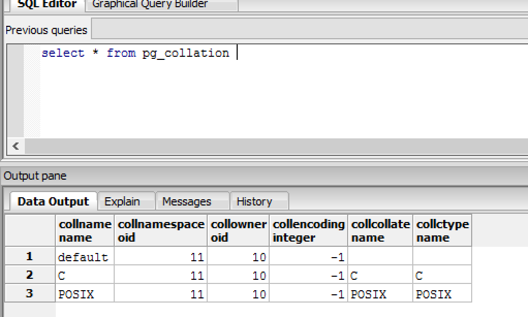Image resolution: width=528 pixels, height=317 pixels.
Task: Select the collnamespace column header
Action: coord(161,231)
